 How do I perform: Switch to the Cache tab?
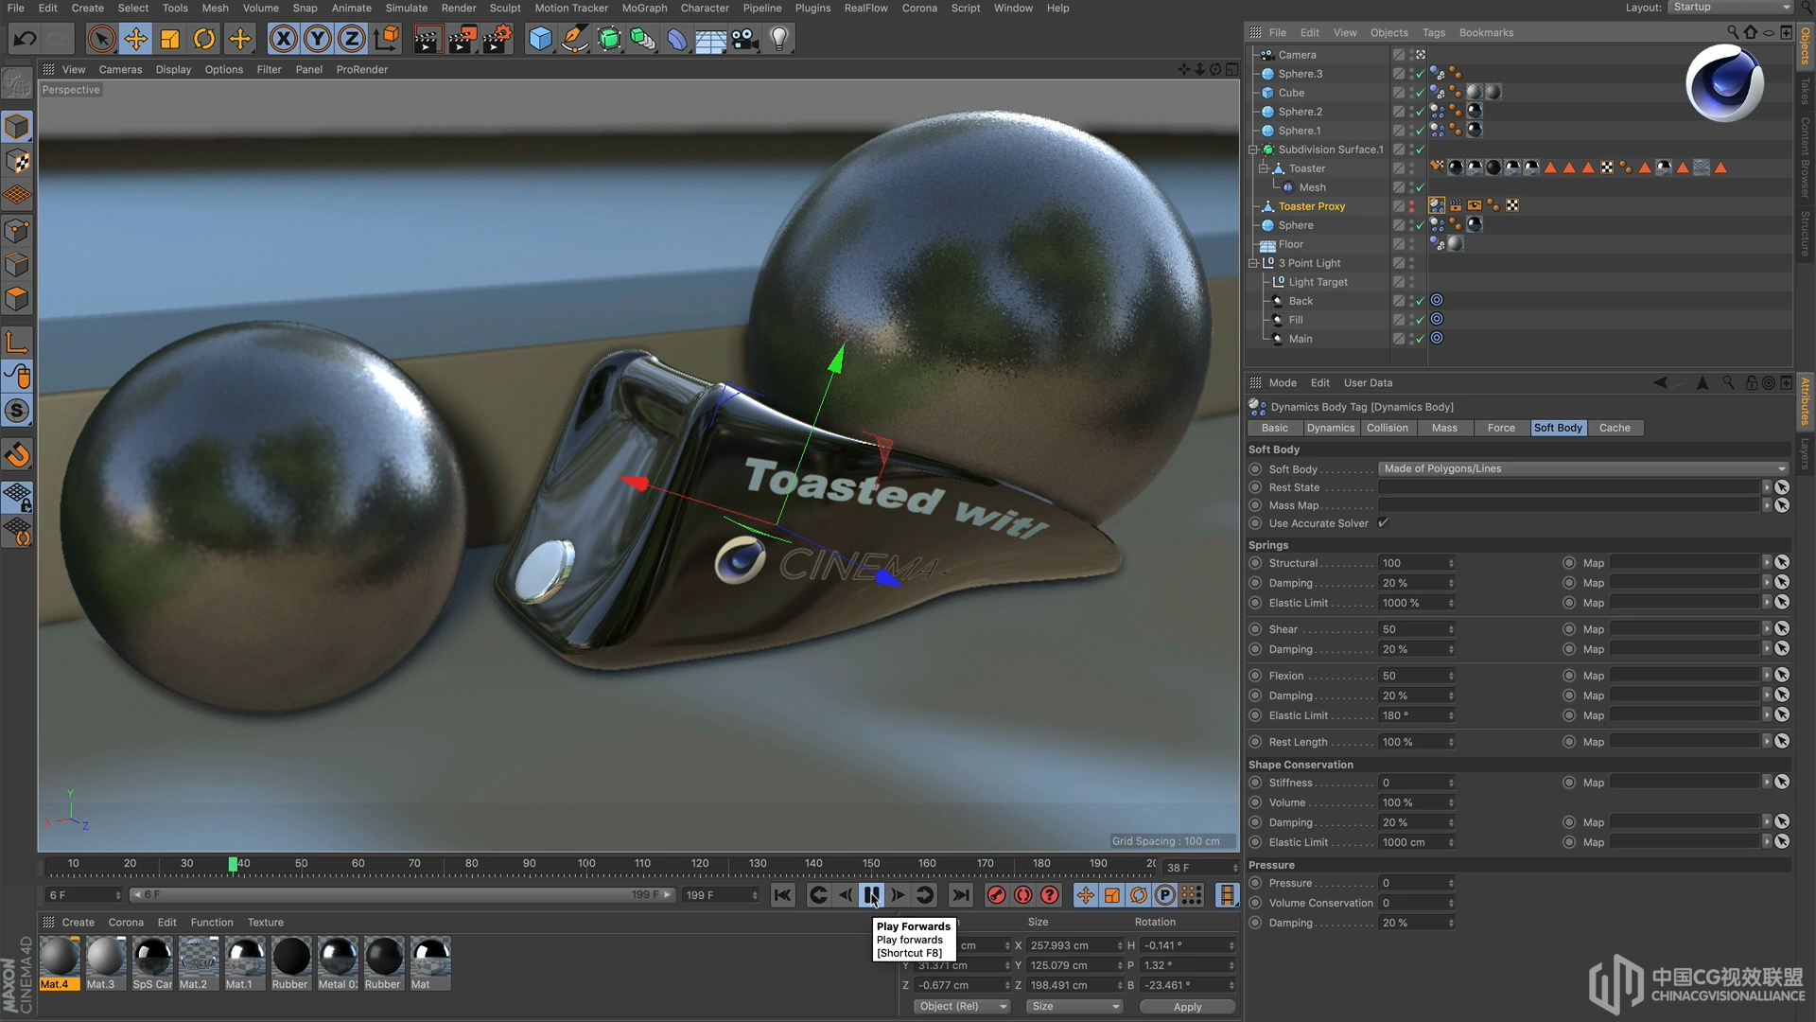1615,428
